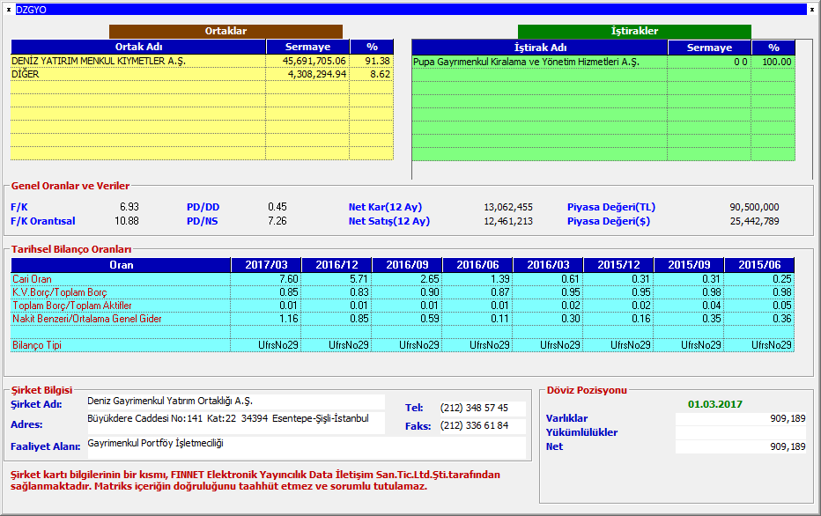Click the 2015/09 period column header

pyautogui.click(x=689, y=265)
